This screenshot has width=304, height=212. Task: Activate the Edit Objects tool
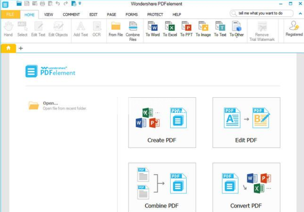58,29
